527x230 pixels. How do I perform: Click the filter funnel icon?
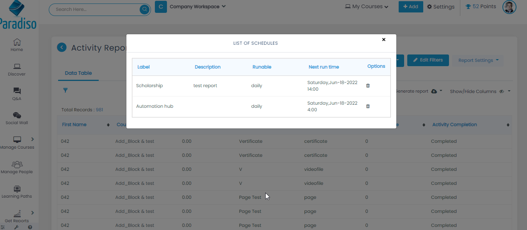(x=66, y=90)
